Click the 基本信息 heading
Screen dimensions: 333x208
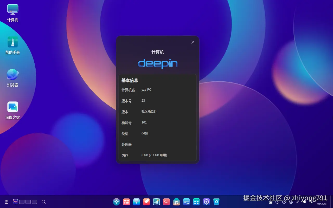130,80
